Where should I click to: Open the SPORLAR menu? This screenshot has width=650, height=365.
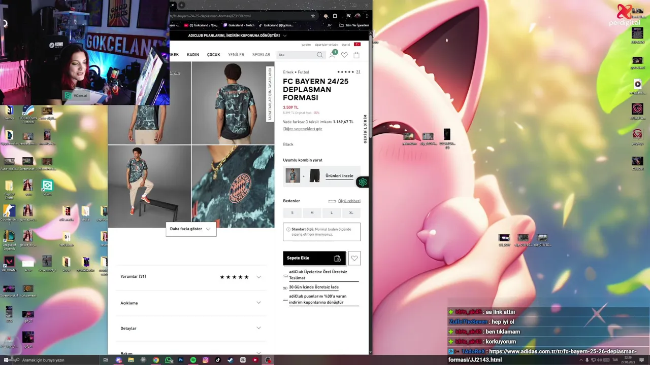pos(261,55)
